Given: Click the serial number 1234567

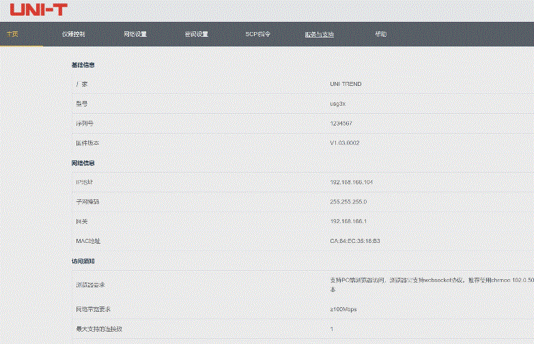Looking at the screenshot, I should [341, 124].
